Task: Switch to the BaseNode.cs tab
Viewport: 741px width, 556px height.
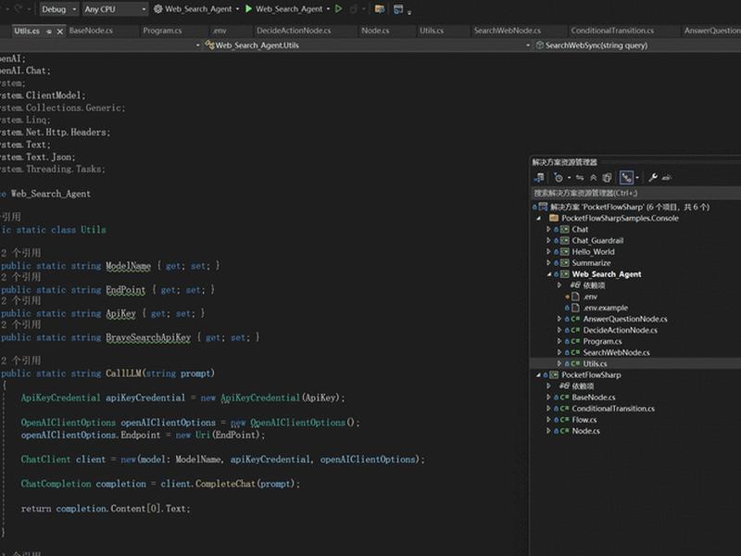Action: point(91,31)
